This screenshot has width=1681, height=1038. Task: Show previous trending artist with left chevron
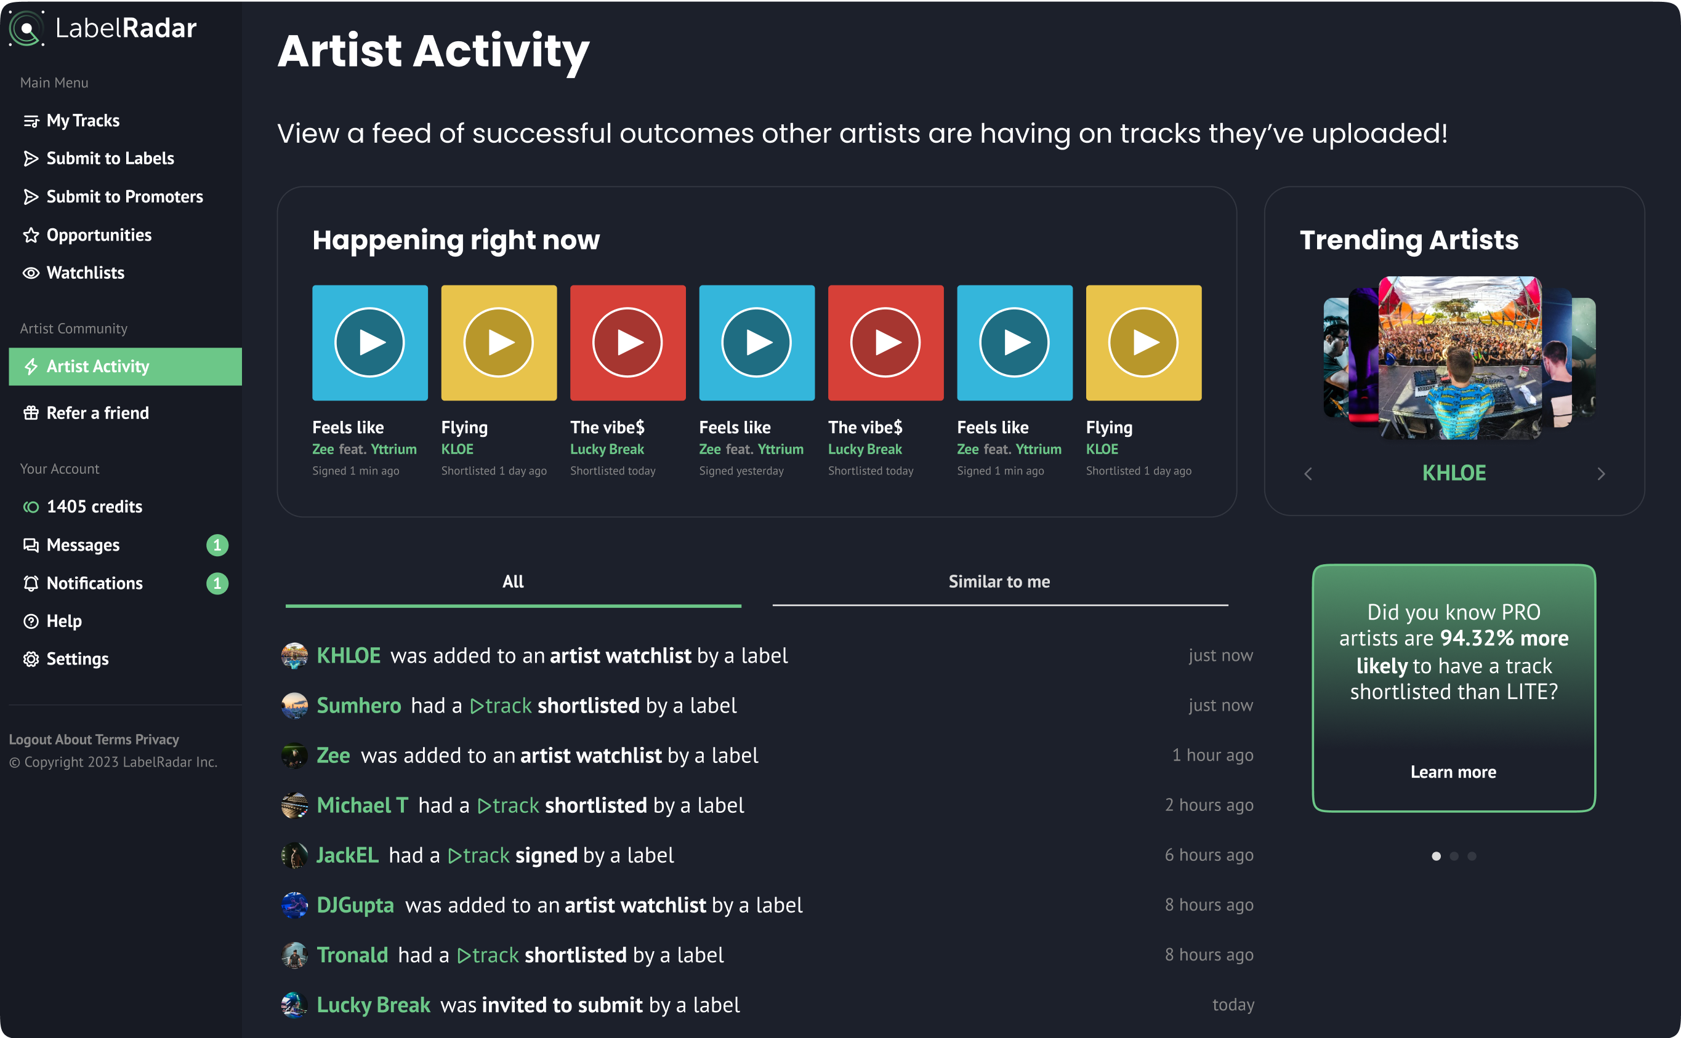click(x=1308, y=474)
